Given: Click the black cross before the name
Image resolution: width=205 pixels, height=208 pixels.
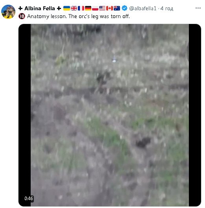Looking at the screenshot, I should coord(20,8).
